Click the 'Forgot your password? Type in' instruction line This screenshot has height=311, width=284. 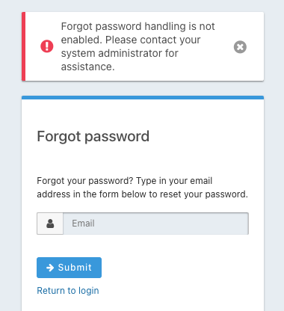click(x=125, y=181)
